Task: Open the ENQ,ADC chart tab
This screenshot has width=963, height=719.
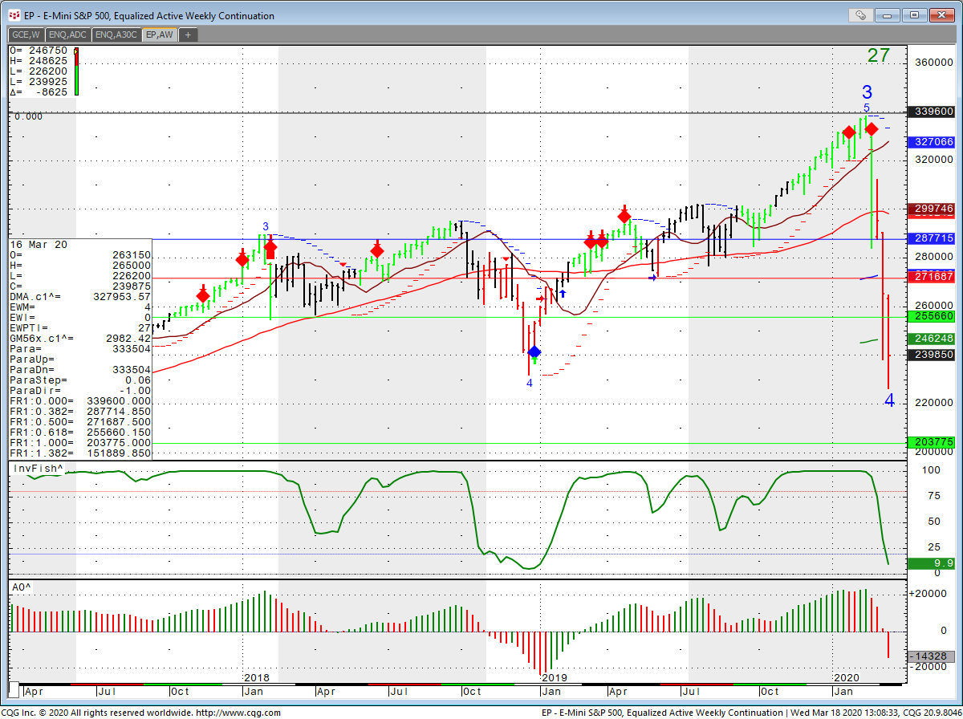Action: pos(68,35)
